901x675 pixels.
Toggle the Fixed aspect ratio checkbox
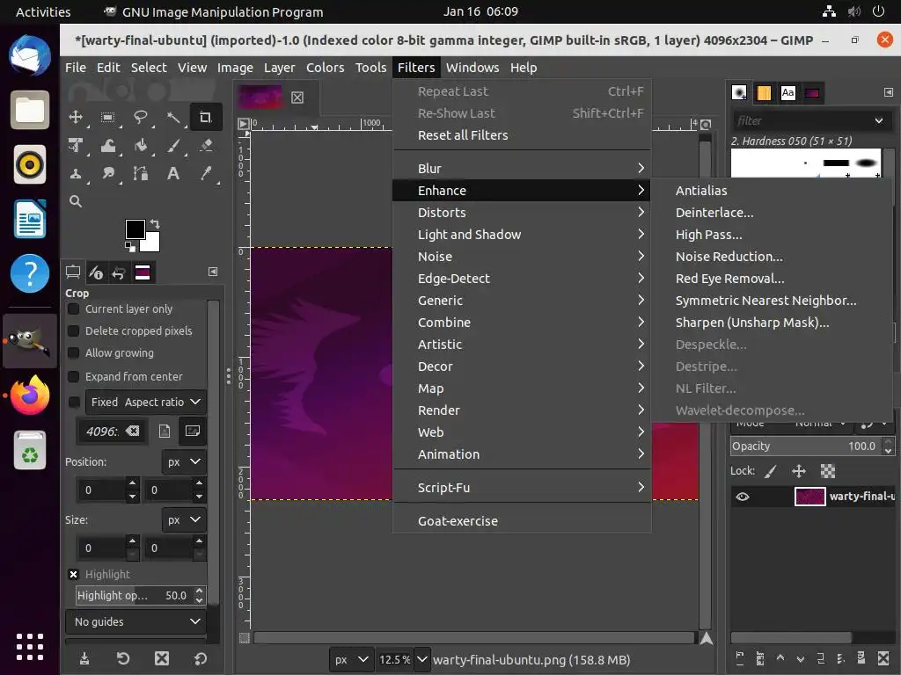pyautogui.click(x=74, y=402)
